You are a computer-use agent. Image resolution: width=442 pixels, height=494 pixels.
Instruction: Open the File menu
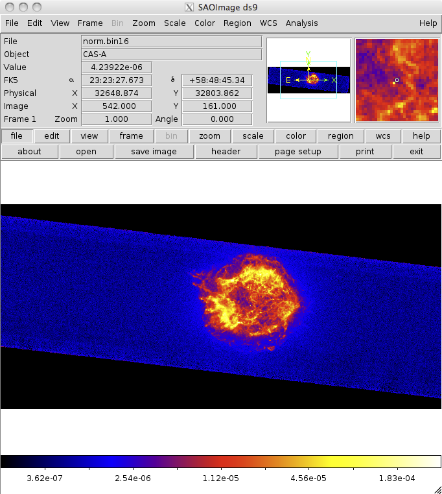[x=12, y=23]
